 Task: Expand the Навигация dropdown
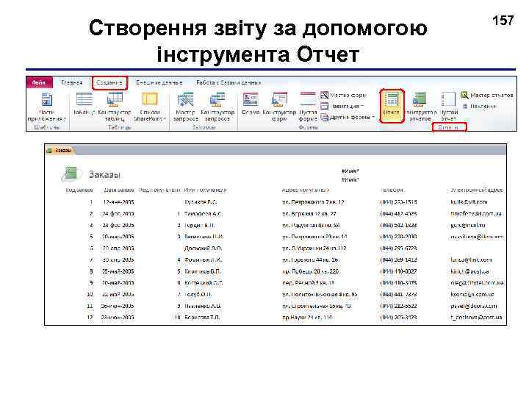(342, 107)
